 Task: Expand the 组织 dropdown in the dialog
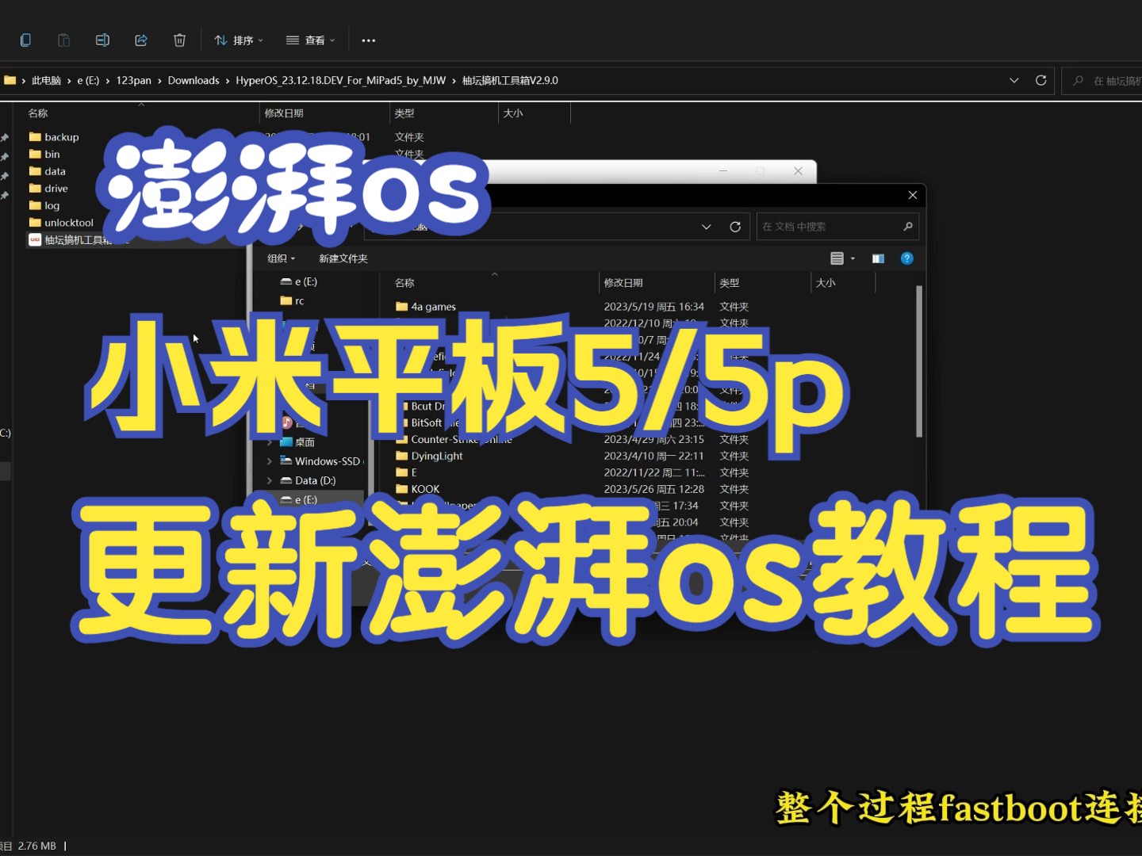pos(282,258)
